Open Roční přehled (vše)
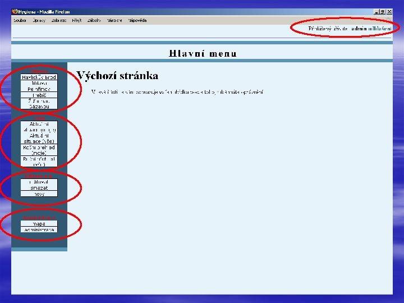 pos(39,162)
